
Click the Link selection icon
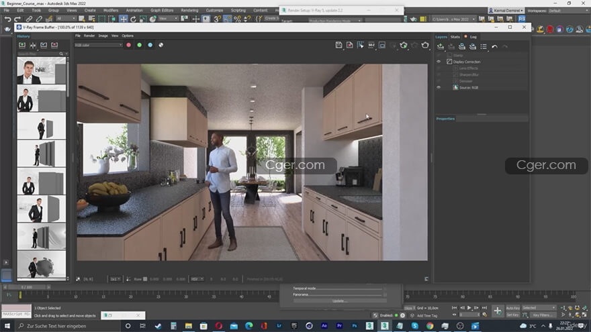(29, 19)
